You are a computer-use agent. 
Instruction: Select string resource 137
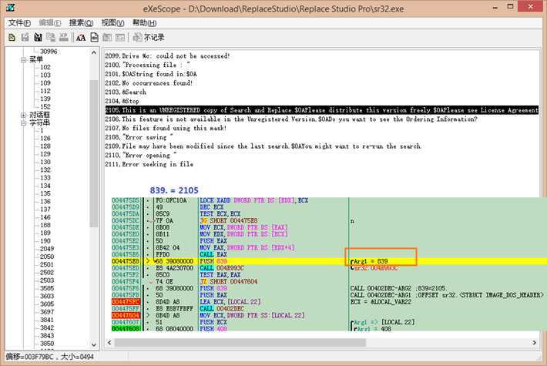(45, 210)
